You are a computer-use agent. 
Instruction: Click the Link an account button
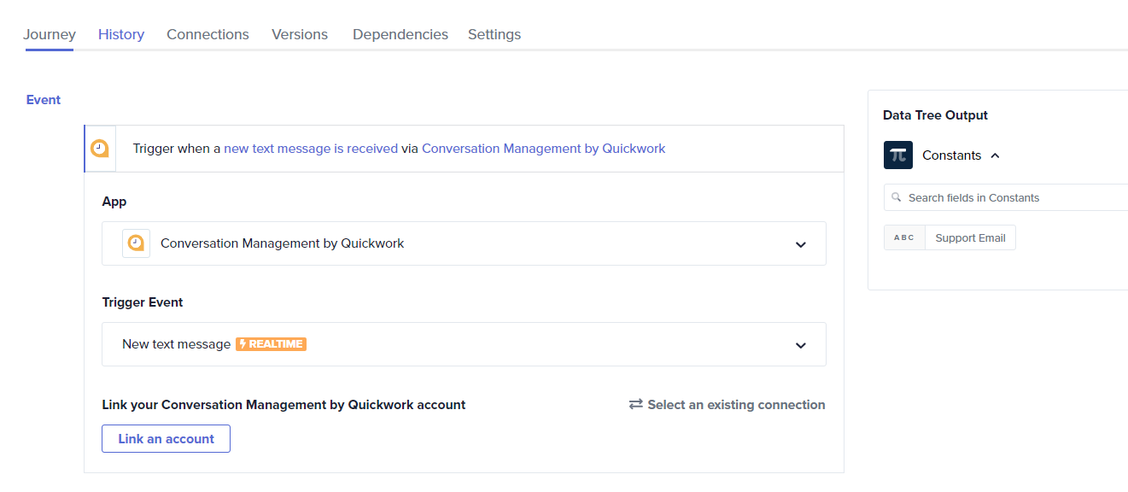[166, 438]
